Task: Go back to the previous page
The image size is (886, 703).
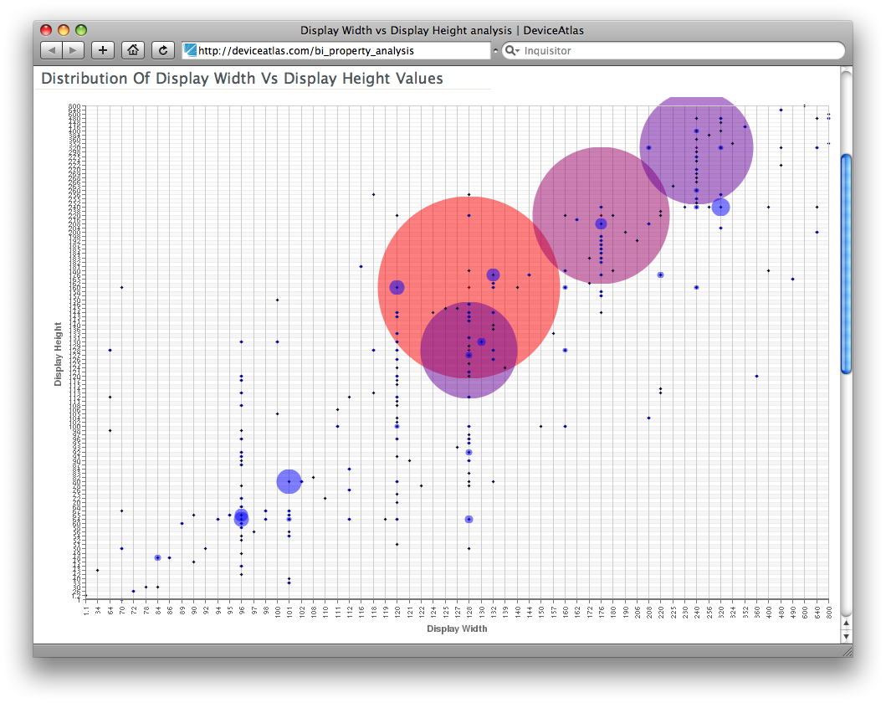Action: pos(52,50)
